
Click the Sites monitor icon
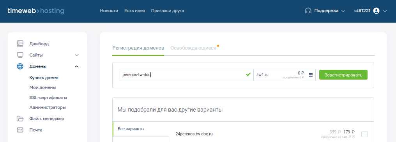(20, 55)
